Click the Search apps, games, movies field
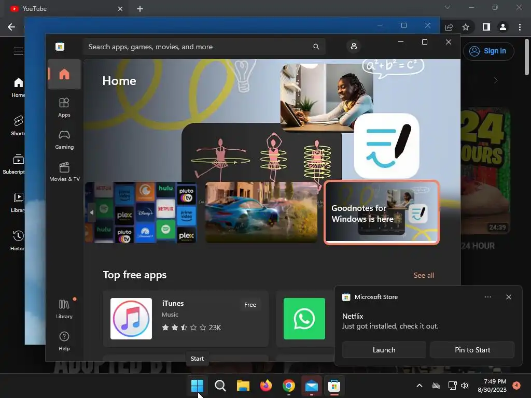The width and height of the screenshot is (531, 398). 204,47
